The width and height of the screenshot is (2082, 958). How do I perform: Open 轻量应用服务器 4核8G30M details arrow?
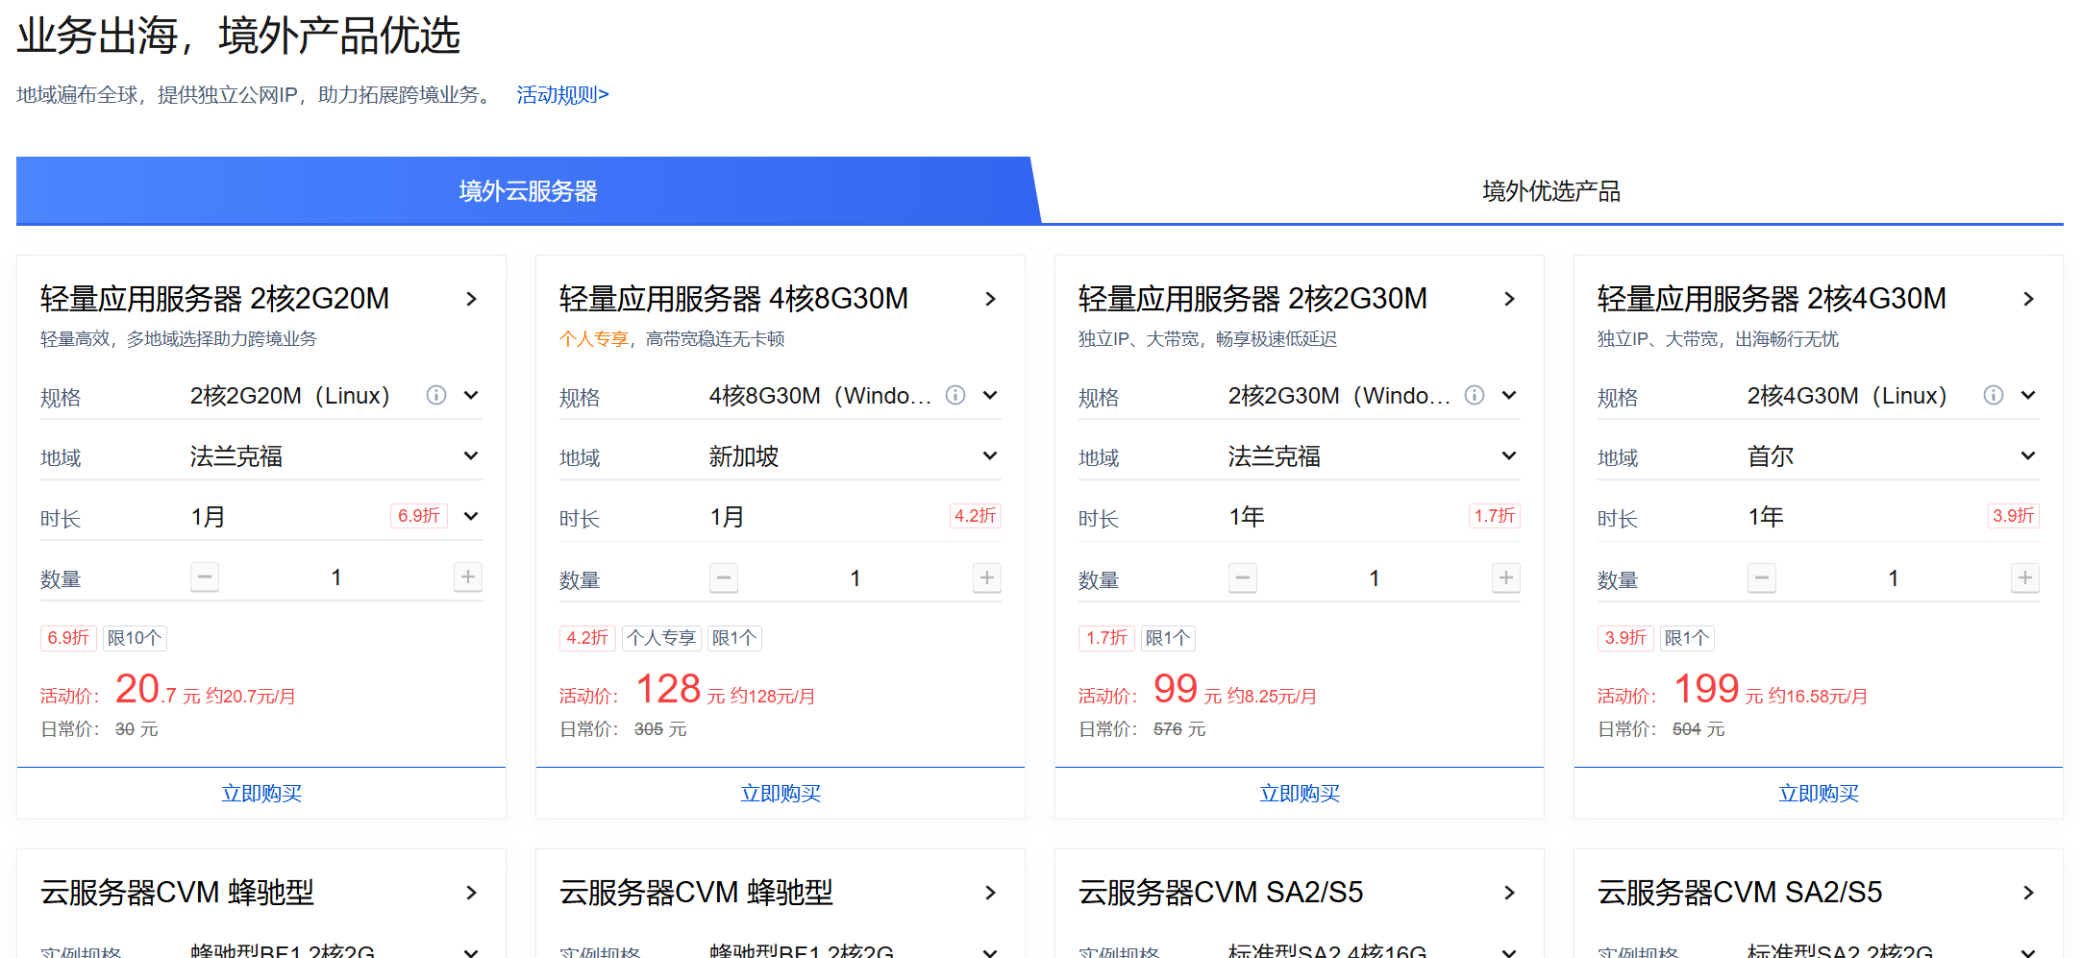pyautogui.click(x=990, y=299)
